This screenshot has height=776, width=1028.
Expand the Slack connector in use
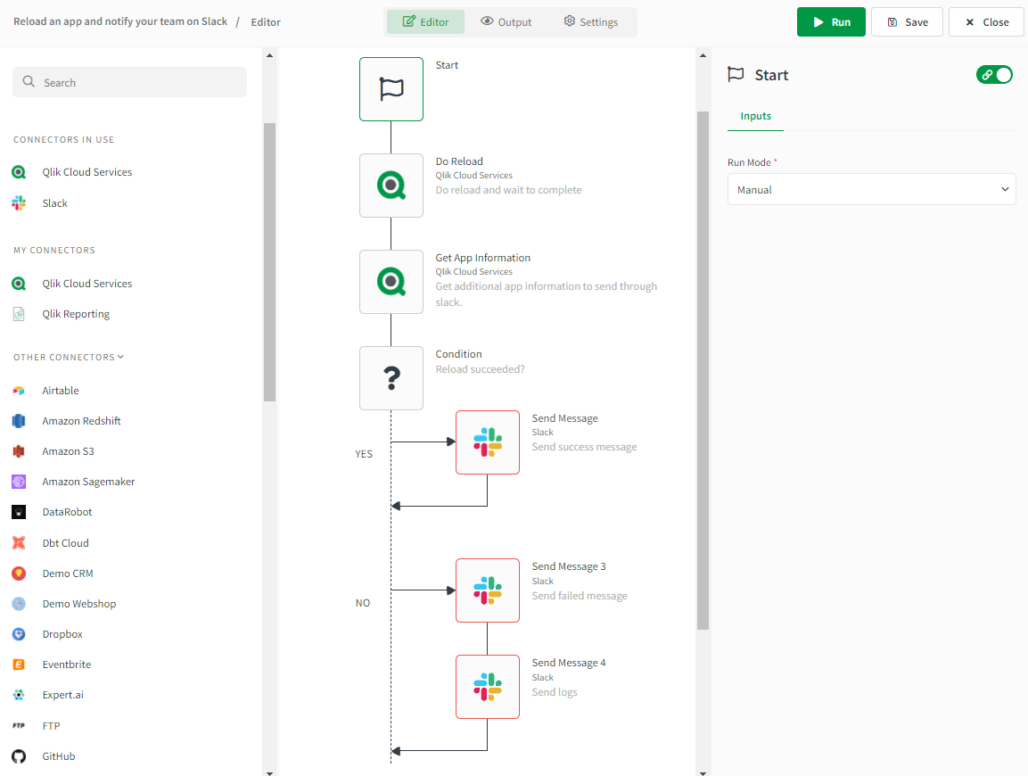[54, 202]
